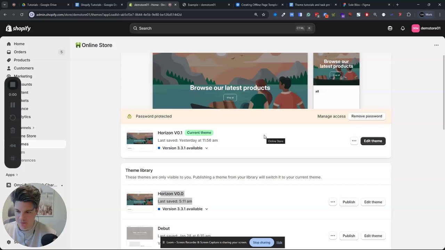Open a new browser tab
Screen dimensions: 445x250
397,5
